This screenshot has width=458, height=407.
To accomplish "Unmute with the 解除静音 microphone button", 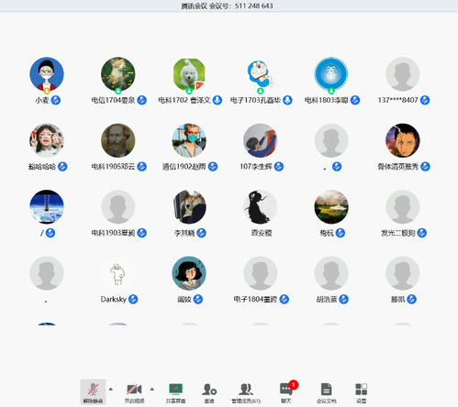I will point(93,392).
